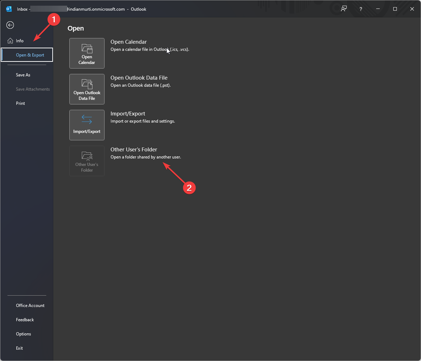Click the account/feedback person icon in title bar
The height and width of the screenshot is (361, 421).
click(x=344, y=9)
